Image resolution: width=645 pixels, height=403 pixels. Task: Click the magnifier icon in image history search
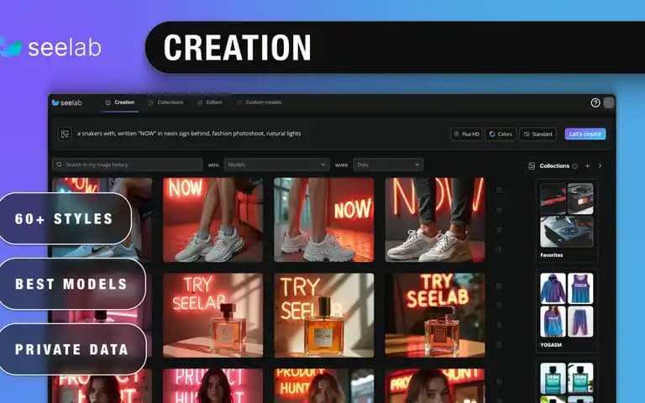coord(60,165)
